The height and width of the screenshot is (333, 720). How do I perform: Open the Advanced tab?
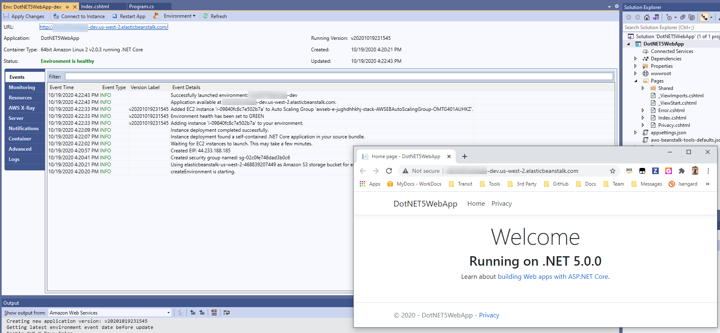25,149
